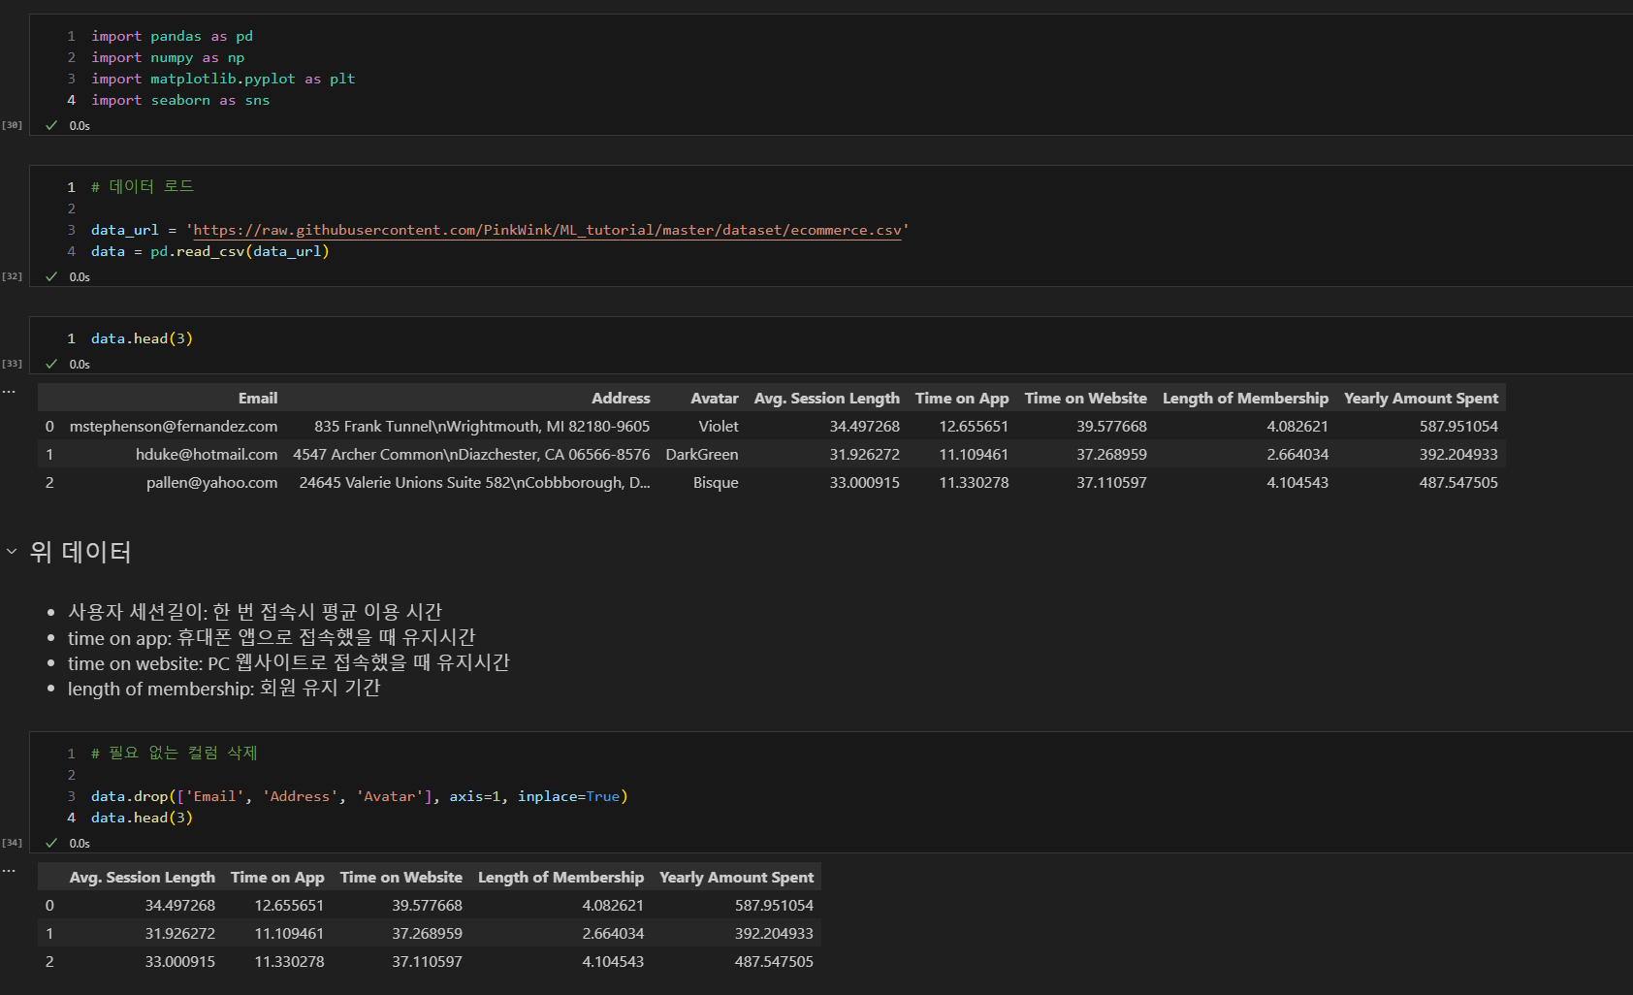Click the success checkmark under the read_csv cell

coord(51,276)
